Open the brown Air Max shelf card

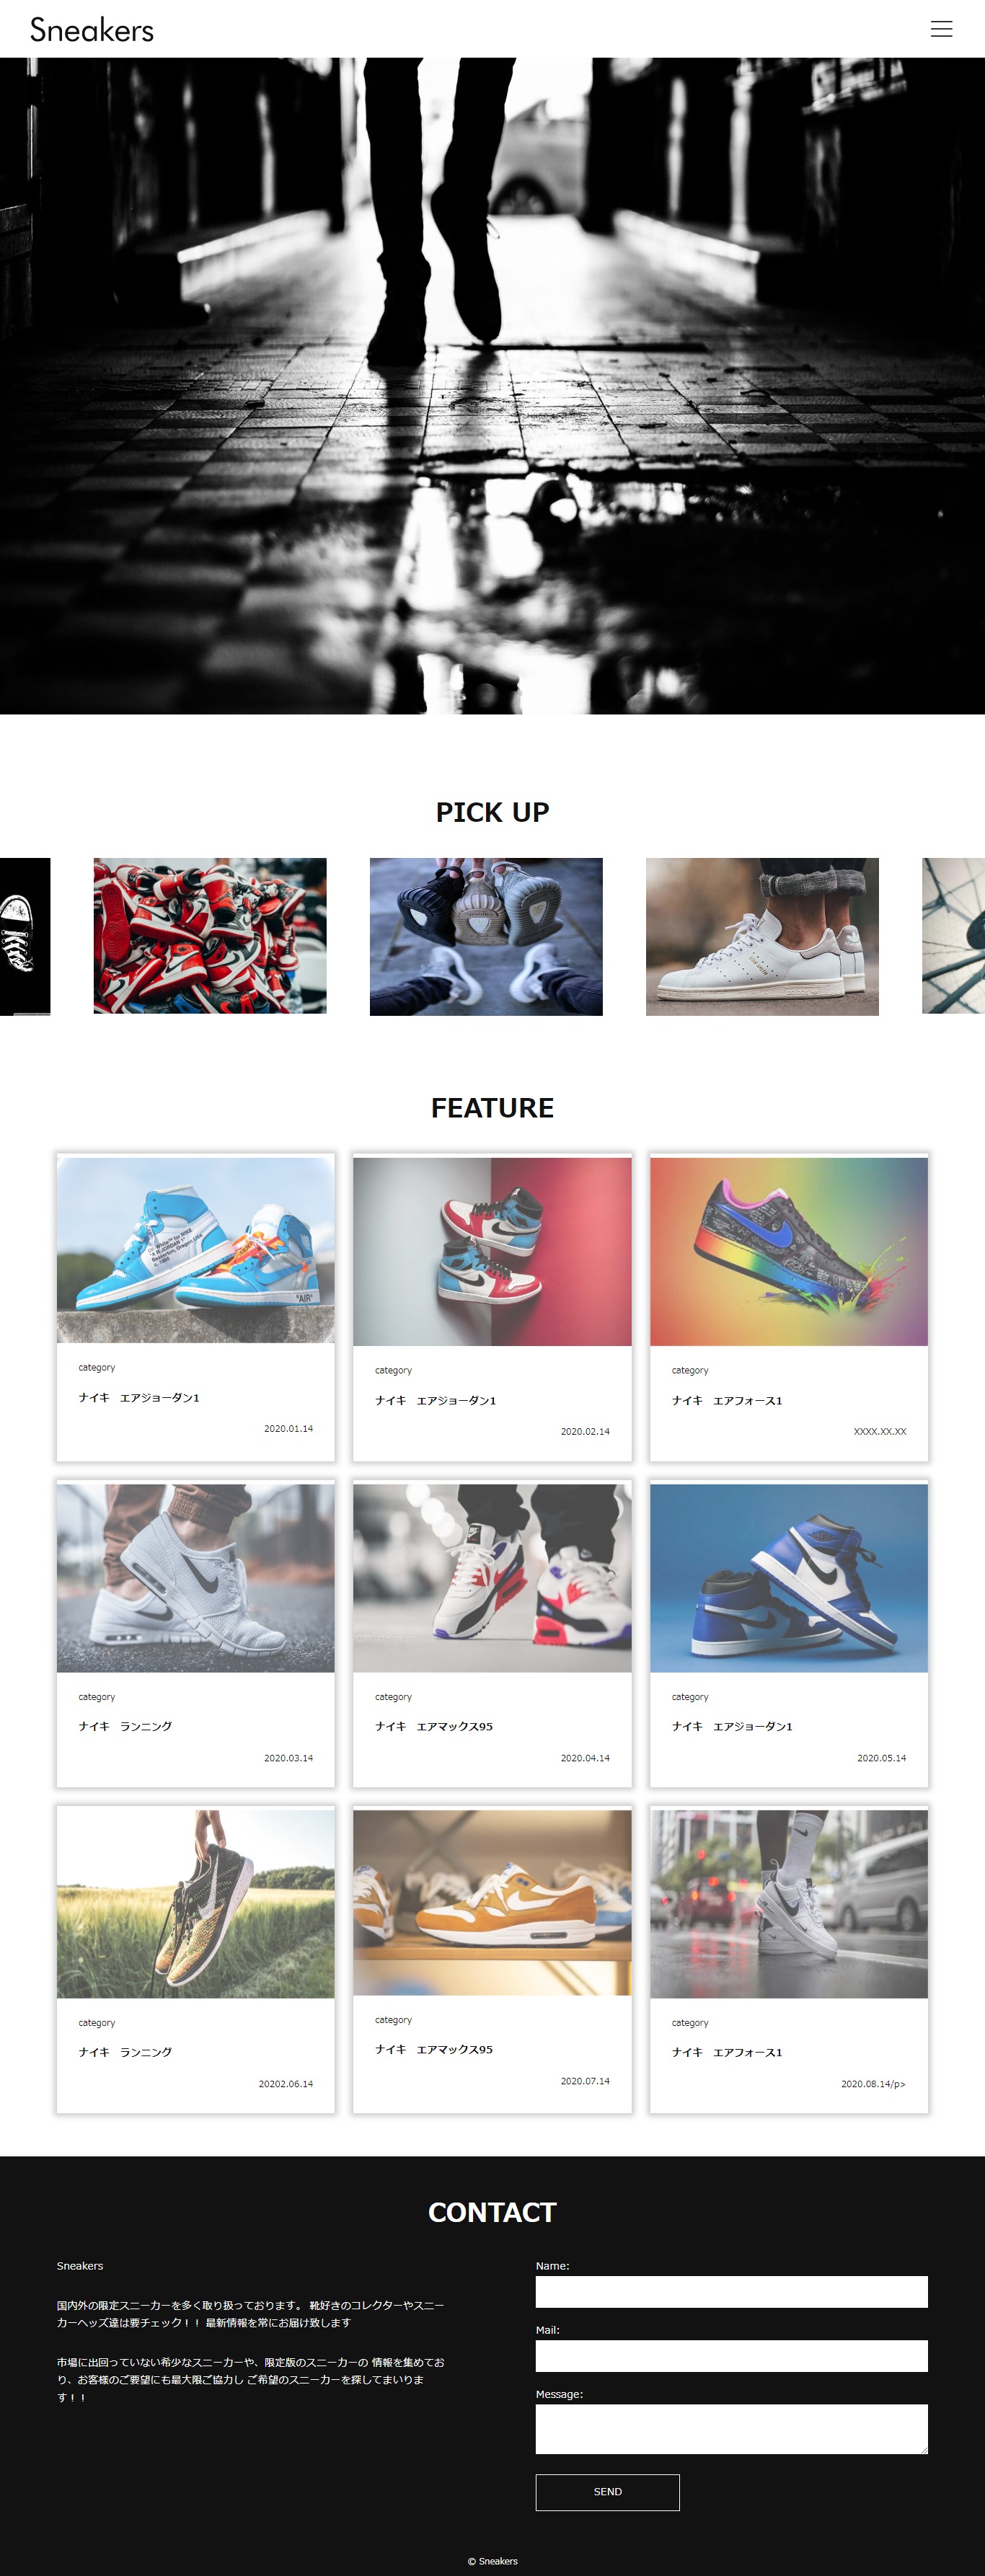tap(492, 1959)
